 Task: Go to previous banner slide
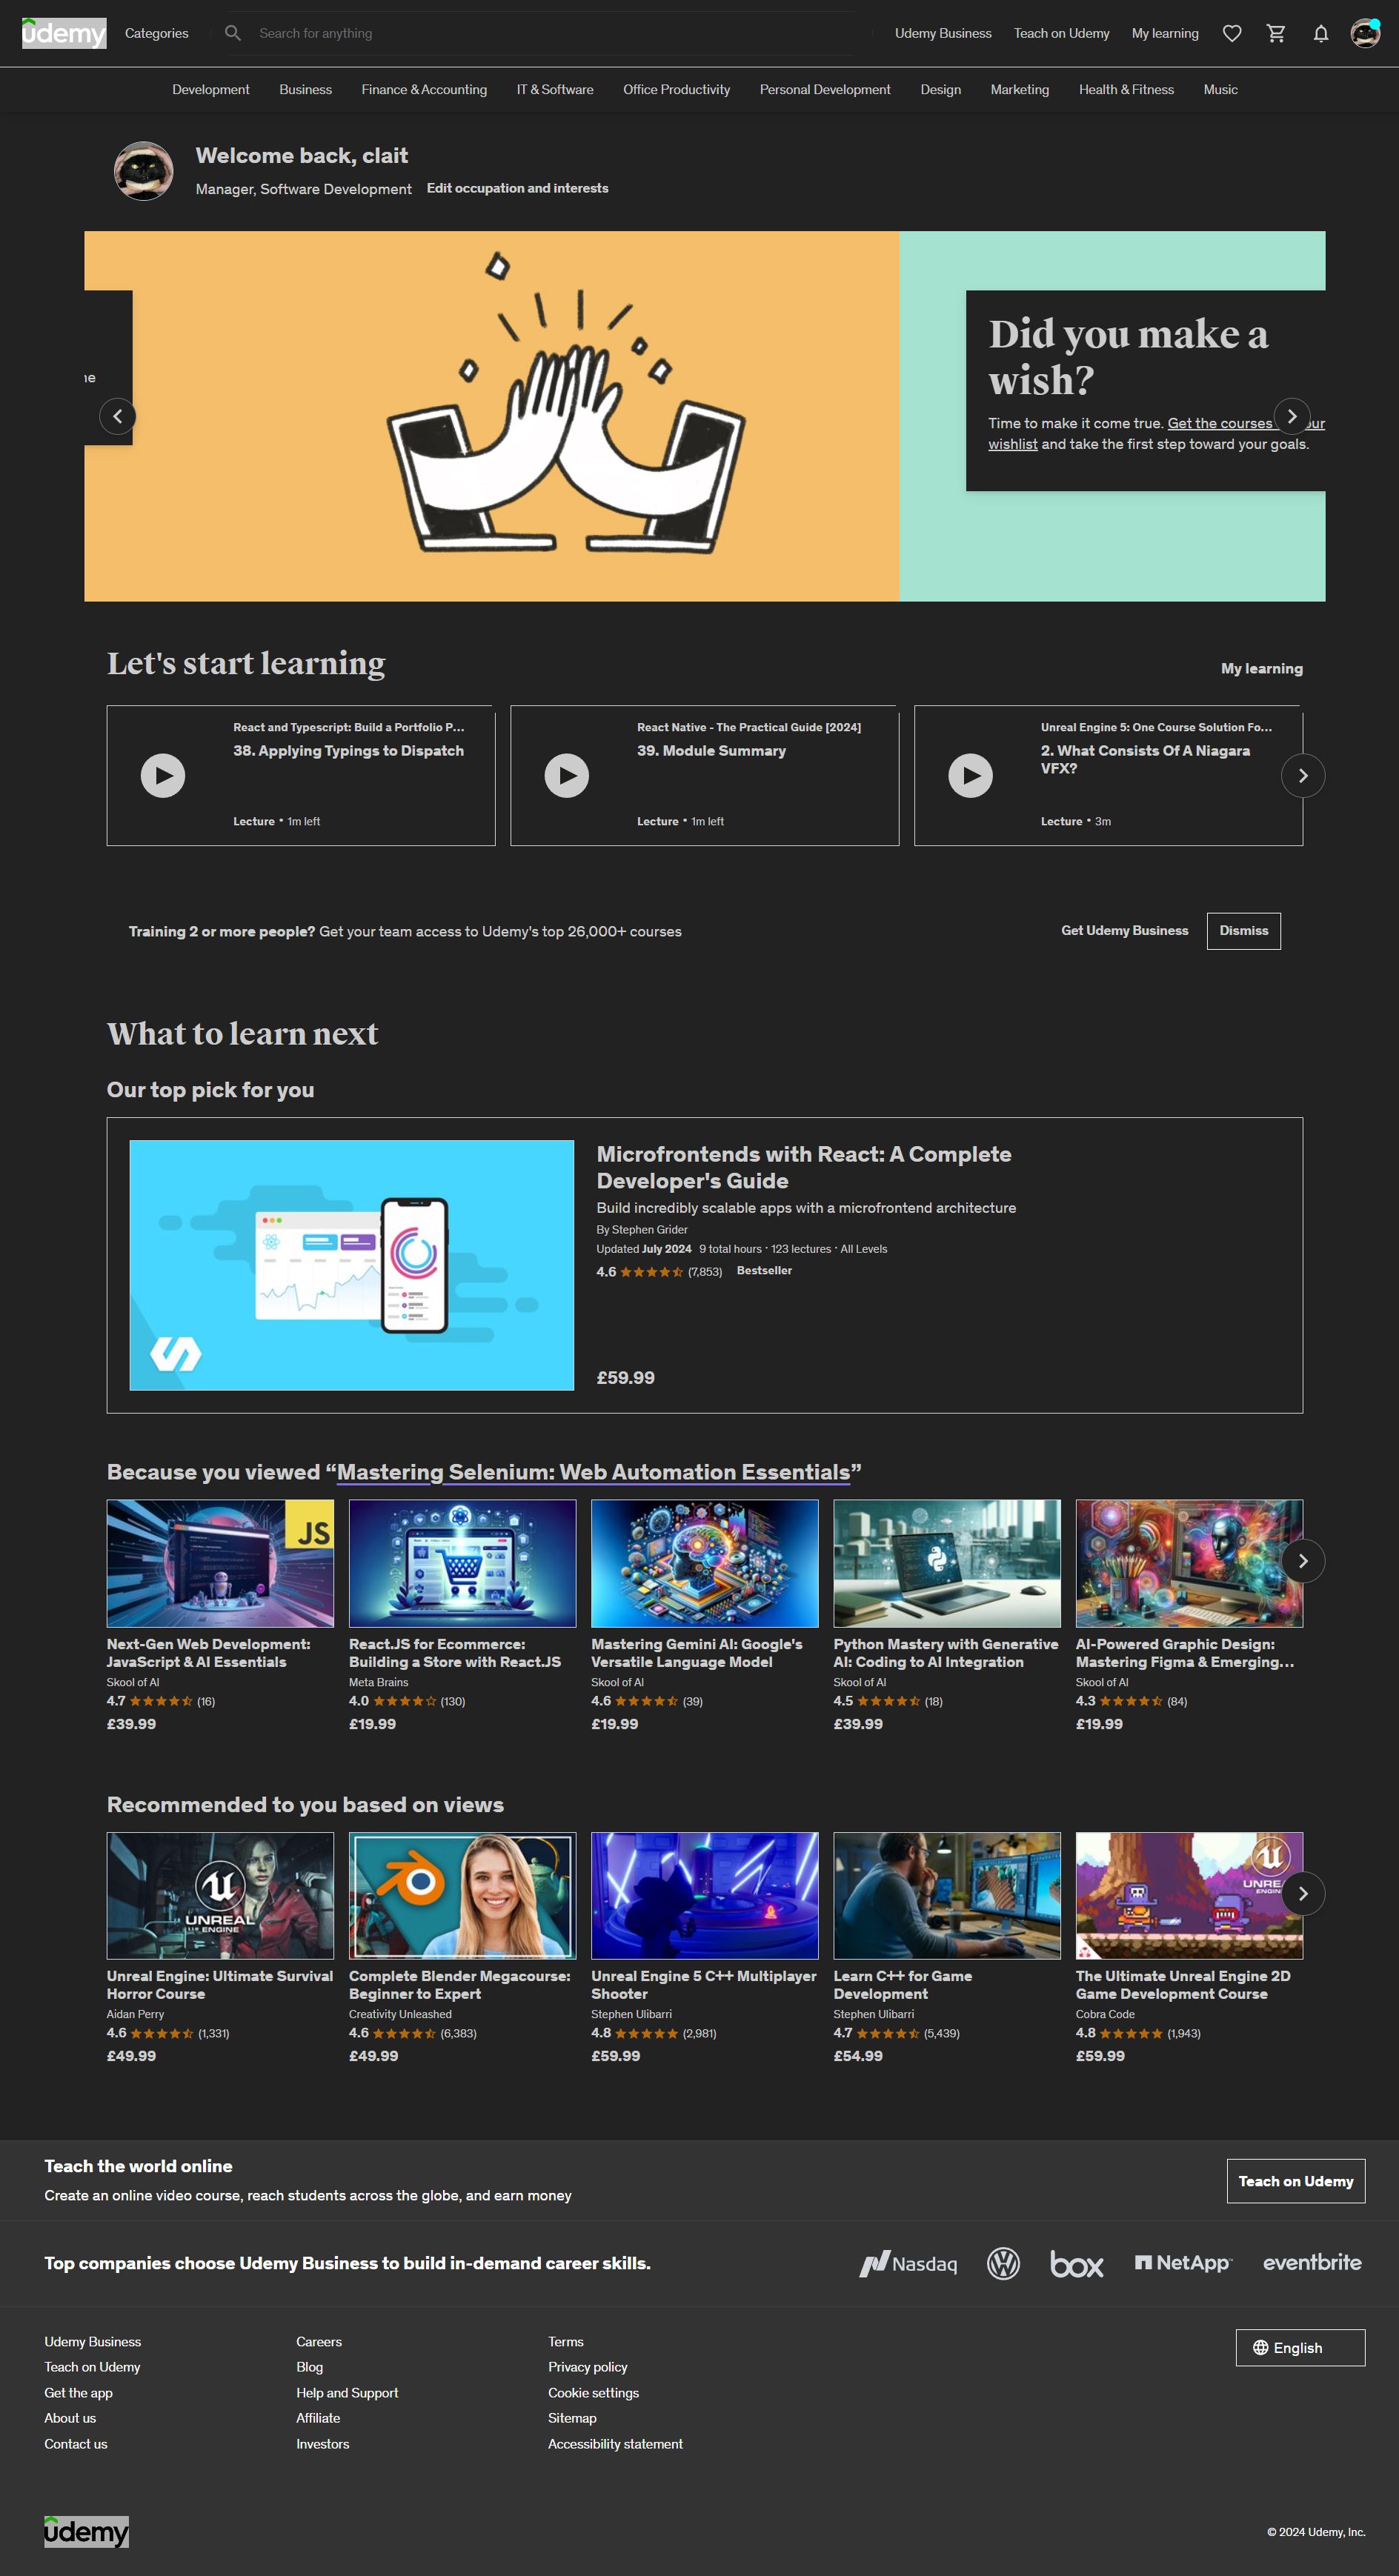click(118, 416)
